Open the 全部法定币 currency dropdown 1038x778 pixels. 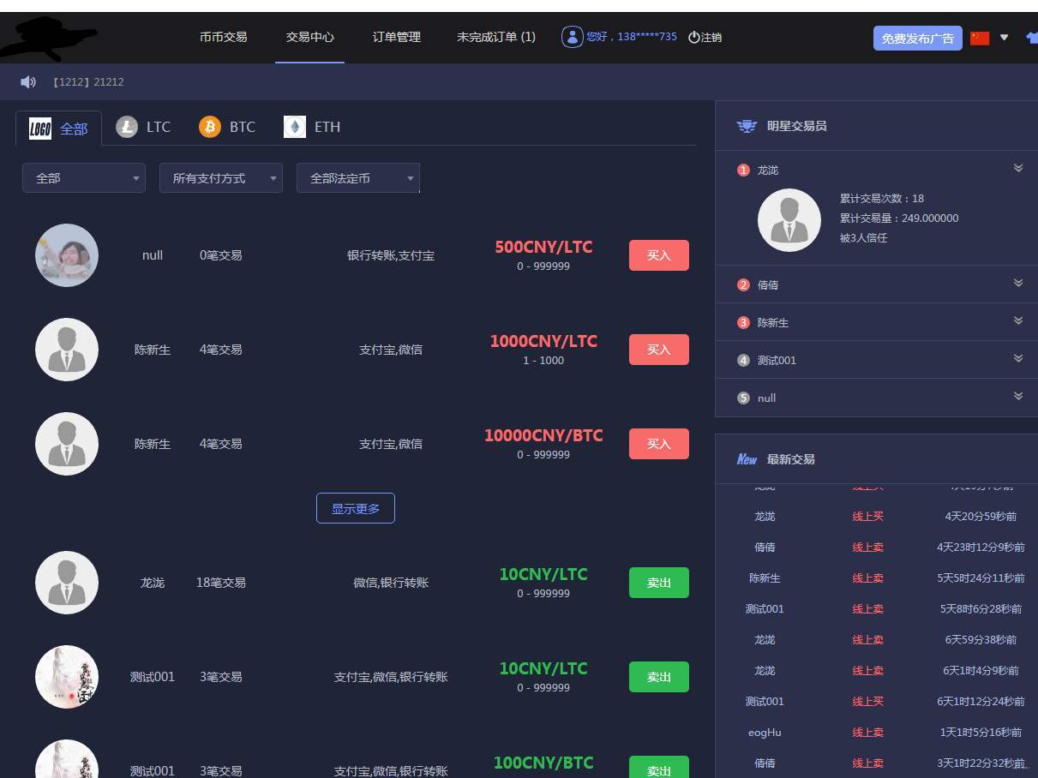coord(358,178)
